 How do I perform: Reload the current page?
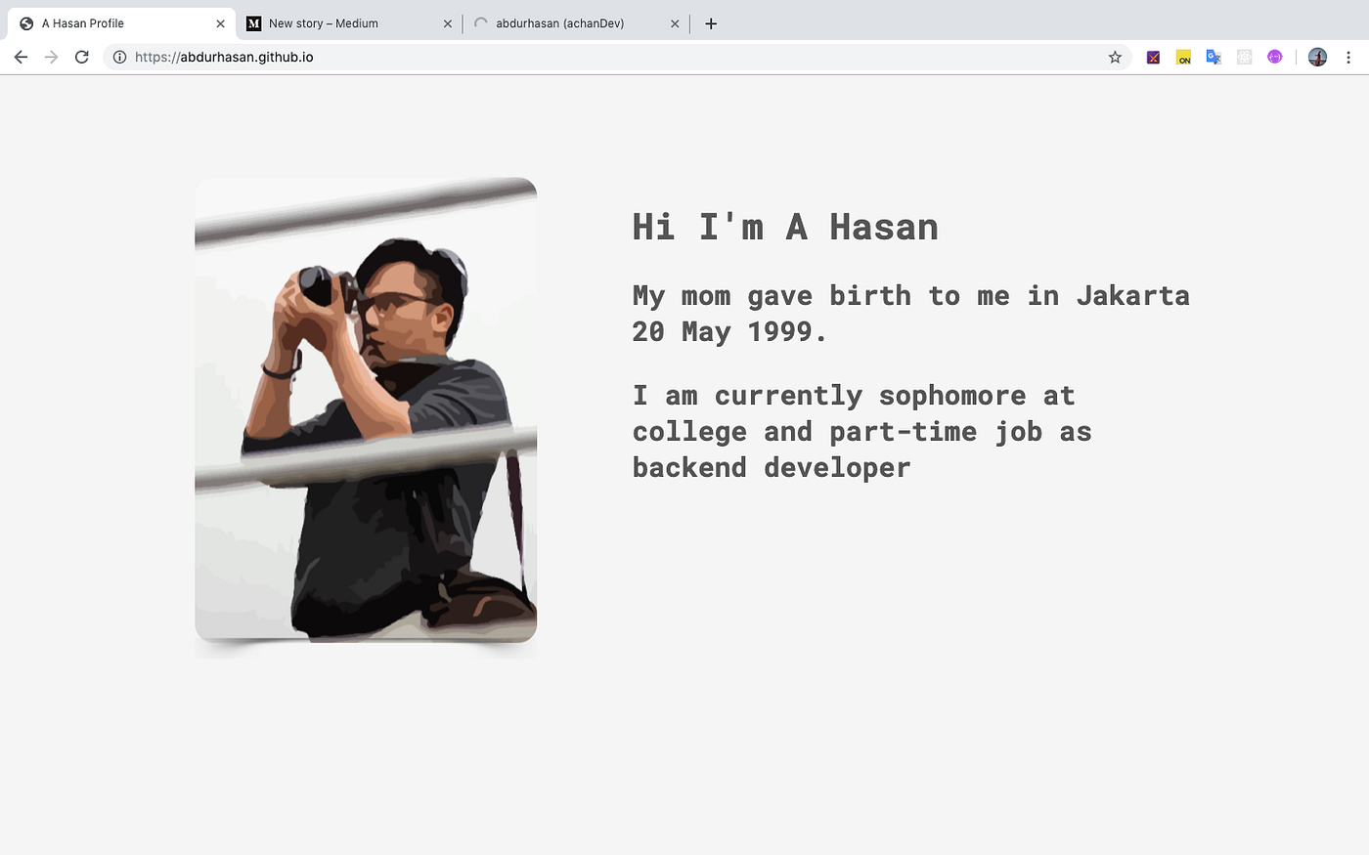(81, 57)
